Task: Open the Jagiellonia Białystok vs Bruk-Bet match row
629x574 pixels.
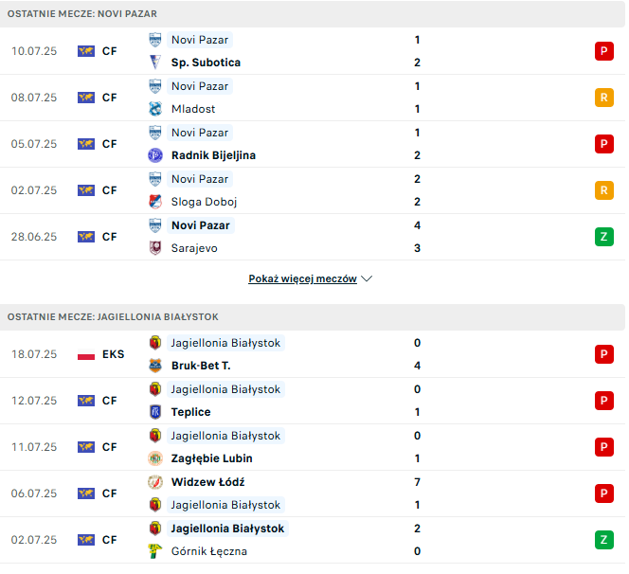Action: click(313, 354)
